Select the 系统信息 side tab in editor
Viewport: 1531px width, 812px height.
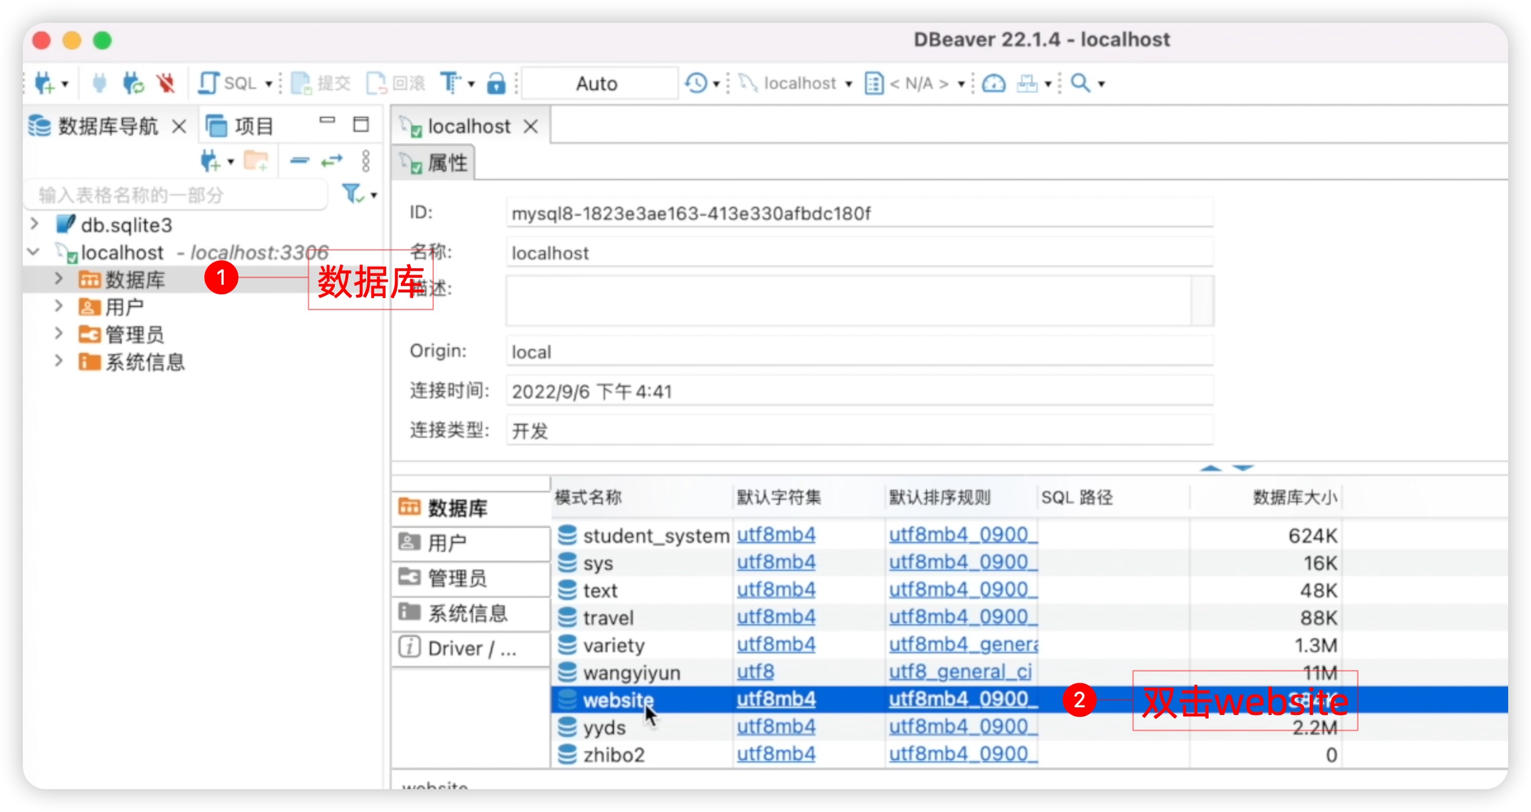coord(471,613)
